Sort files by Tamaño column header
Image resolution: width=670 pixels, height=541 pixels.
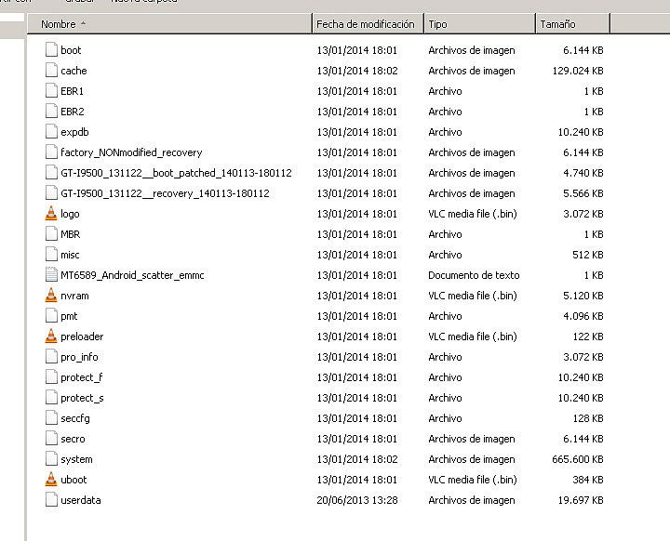tap(572, 24)
